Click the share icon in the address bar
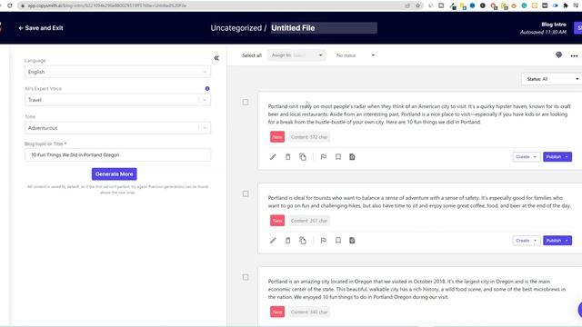 coord(407,5)
